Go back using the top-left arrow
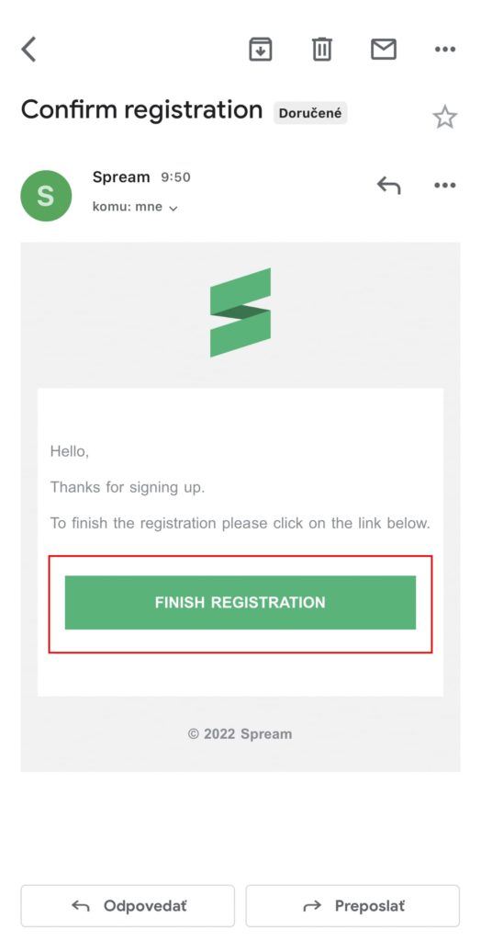The height and width of the screenshot is (941, 481). coord(28,50)
